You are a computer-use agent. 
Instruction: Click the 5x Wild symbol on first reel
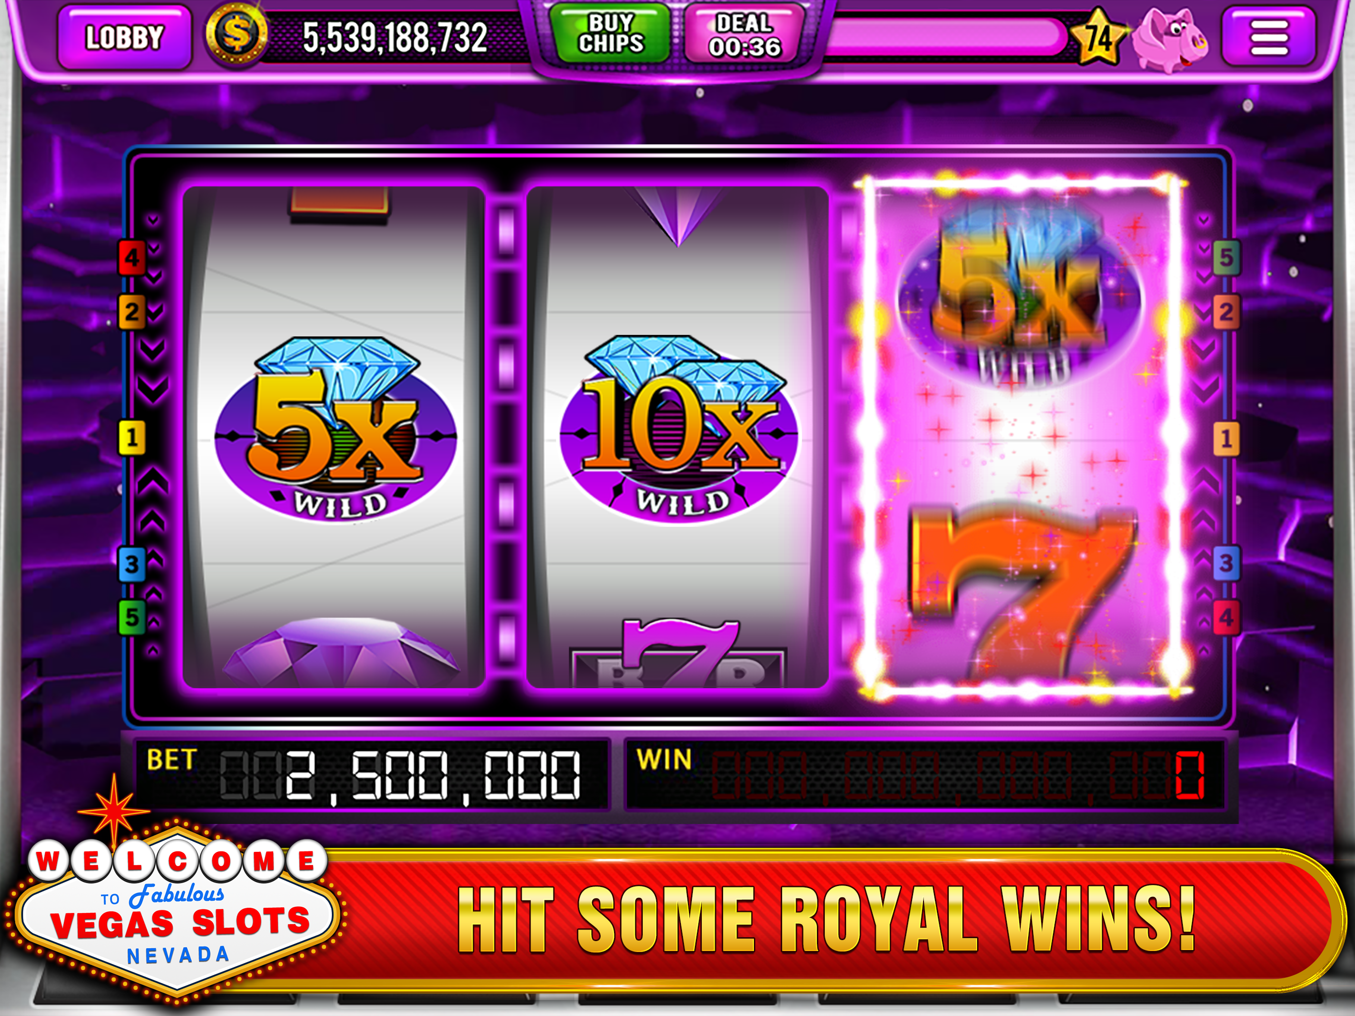tap(336, 428)
